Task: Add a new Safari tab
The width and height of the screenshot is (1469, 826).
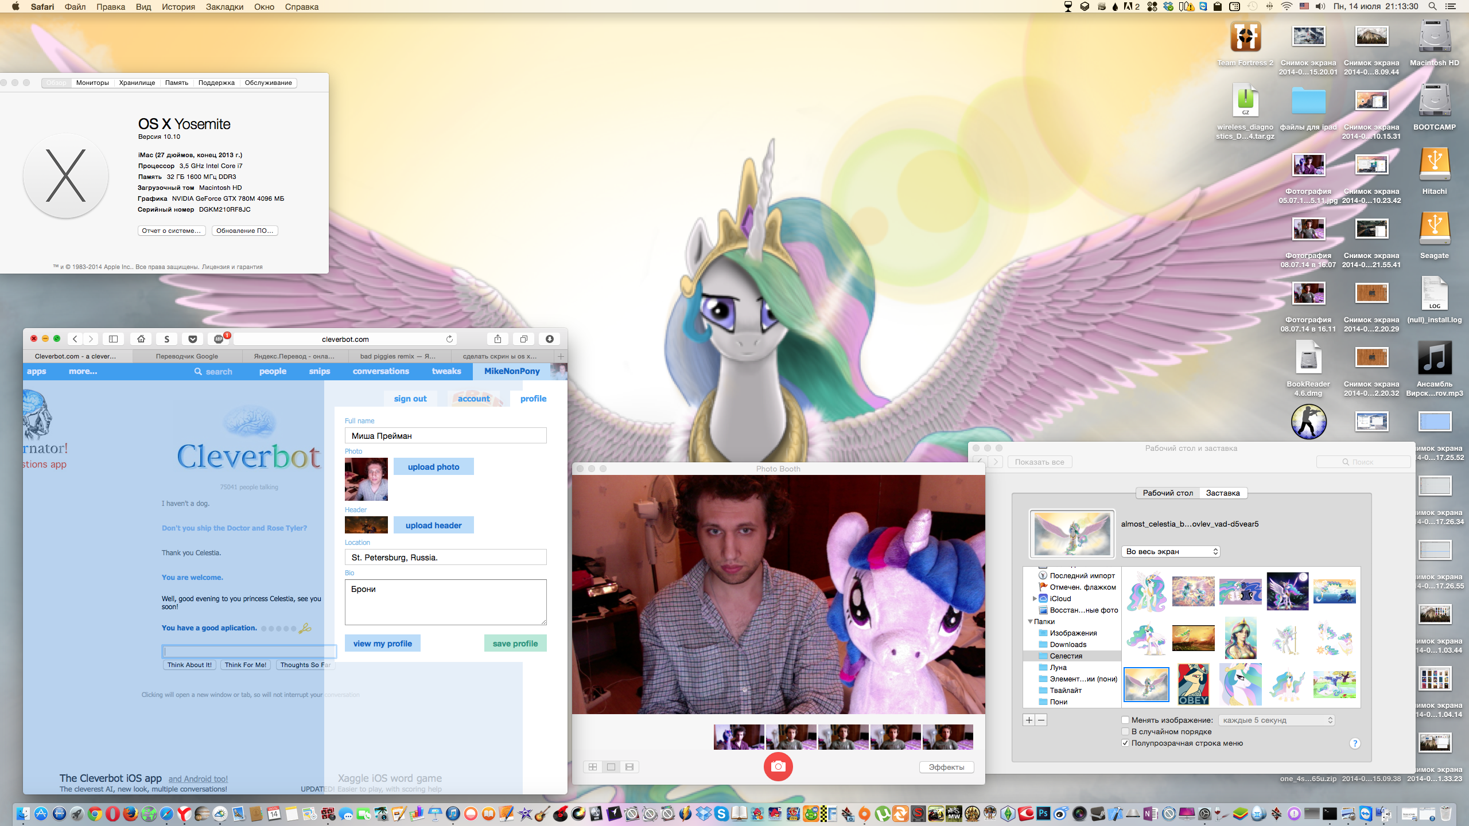Action: click(561, 356)
